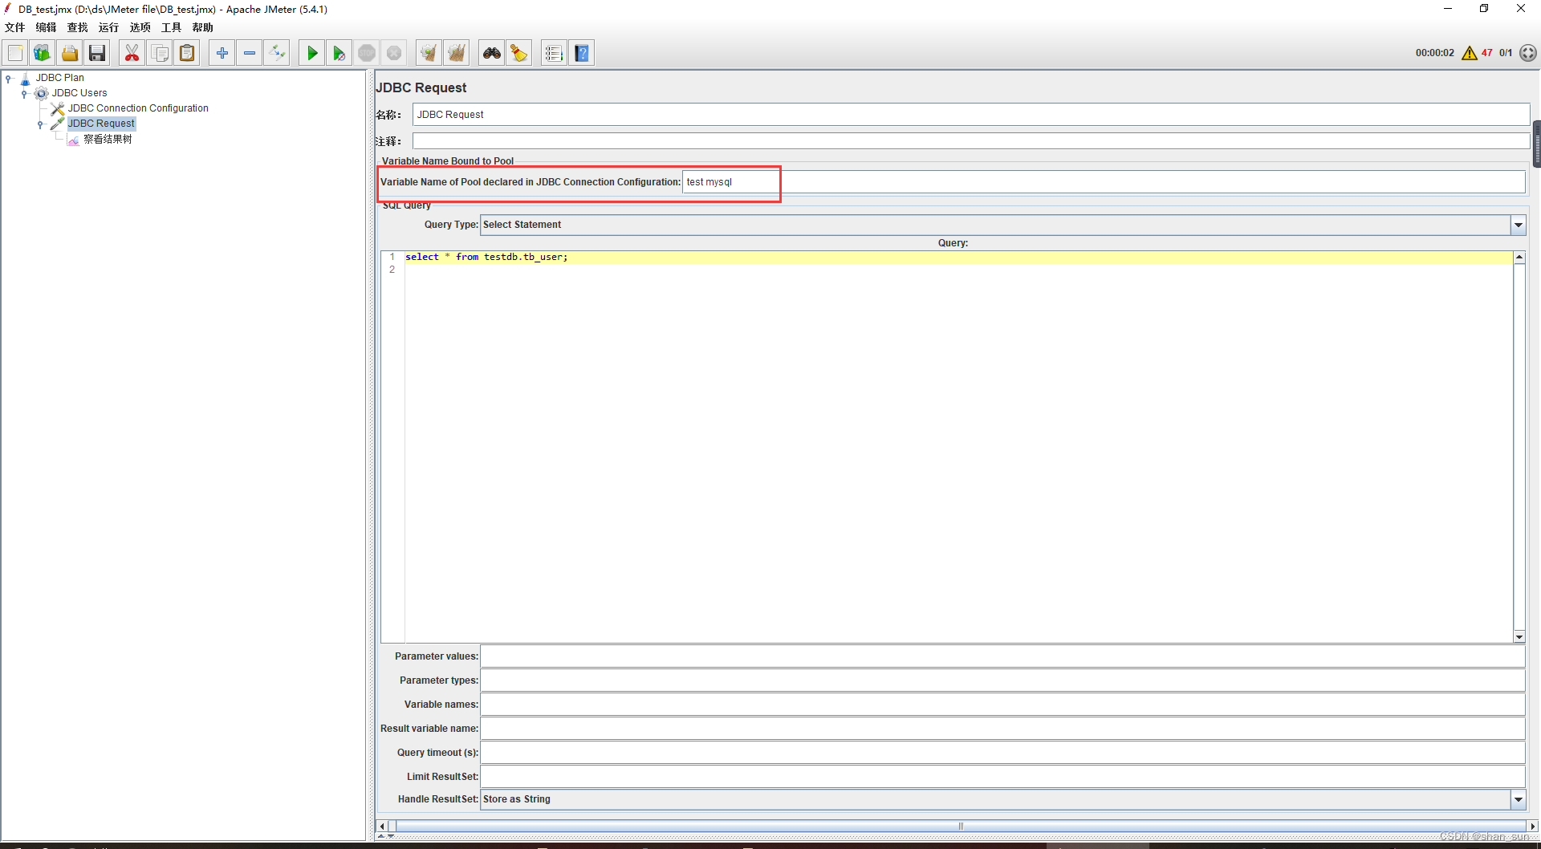Screen dimensions: 1541x849
Task: Clear all results with the double broom icon
Action: tap(457, 53)
